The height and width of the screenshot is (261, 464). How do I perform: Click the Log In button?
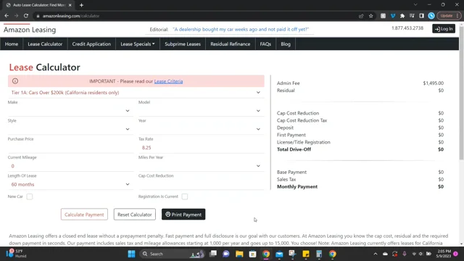tap(444, 29)
